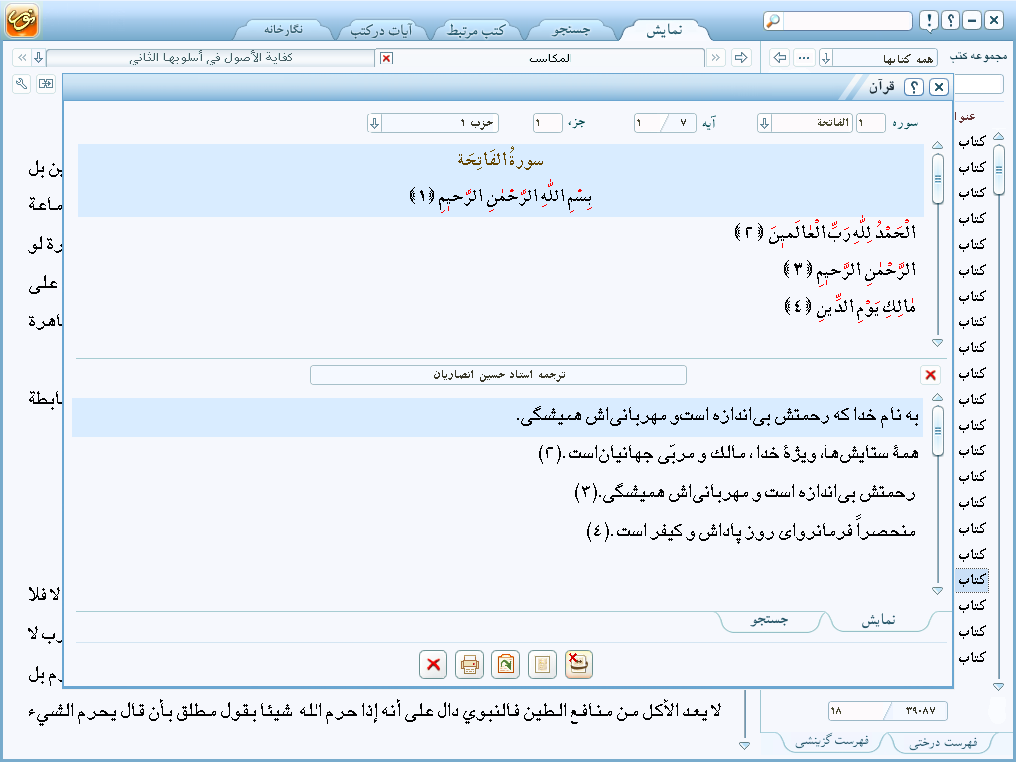Close the قرآن dialog window
The height and width of the screenshot is (762, 1016).
click(x=939, y=87)
